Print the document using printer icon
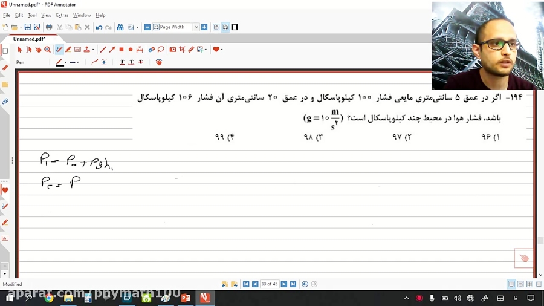This screenshot has height=306, width=544. [49, 27]
